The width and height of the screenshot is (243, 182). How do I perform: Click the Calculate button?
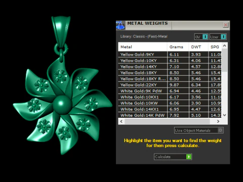click(x=173, y=157)
